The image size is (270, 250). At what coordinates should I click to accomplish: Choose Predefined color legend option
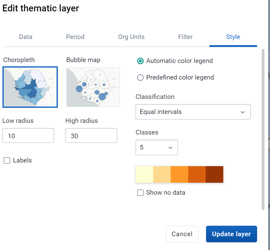[140, 77]
